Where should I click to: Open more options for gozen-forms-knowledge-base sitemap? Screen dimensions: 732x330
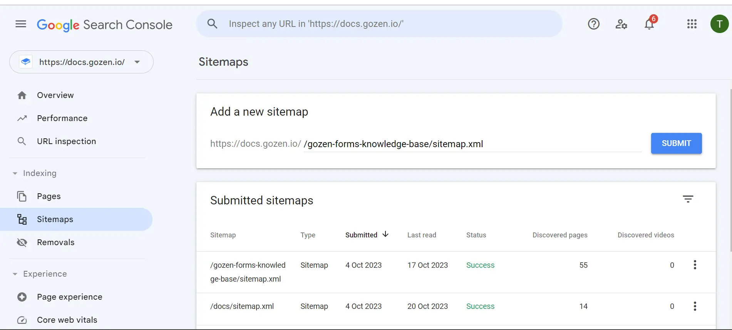click(x=695, y=265)
